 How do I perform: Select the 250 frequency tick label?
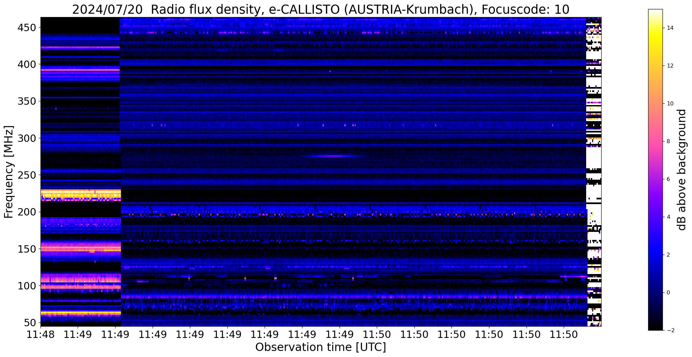27,175
